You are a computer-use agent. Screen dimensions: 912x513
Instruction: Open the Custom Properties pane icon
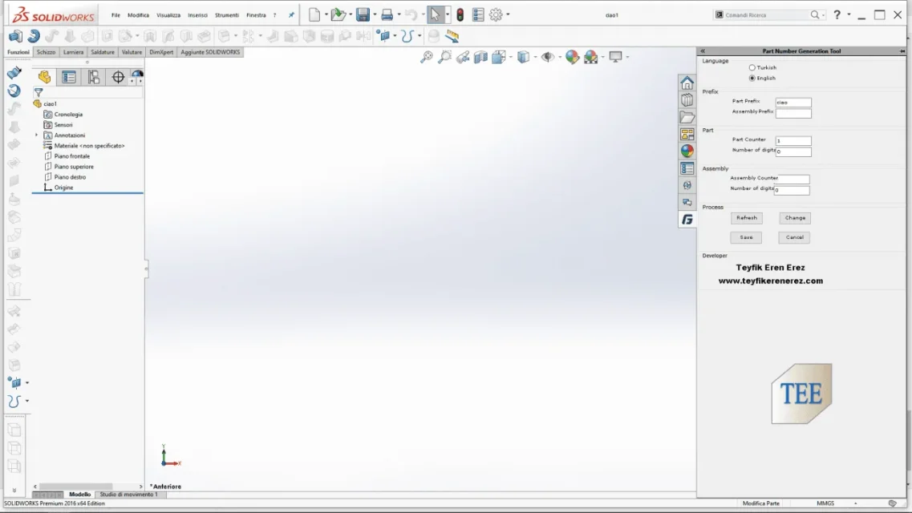687,168
